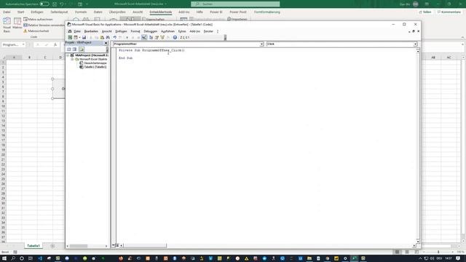Click Makrosicherheit in Excel ribbon
This screenshot has height=262, width=466.
point(36,31)
